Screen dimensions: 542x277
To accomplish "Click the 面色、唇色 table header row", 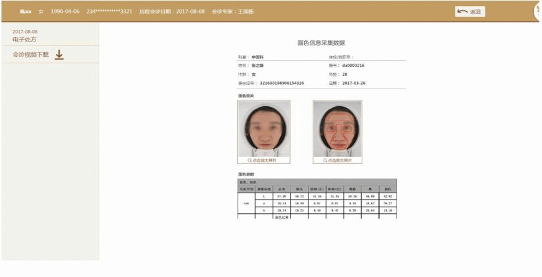I will pos(317,182).
